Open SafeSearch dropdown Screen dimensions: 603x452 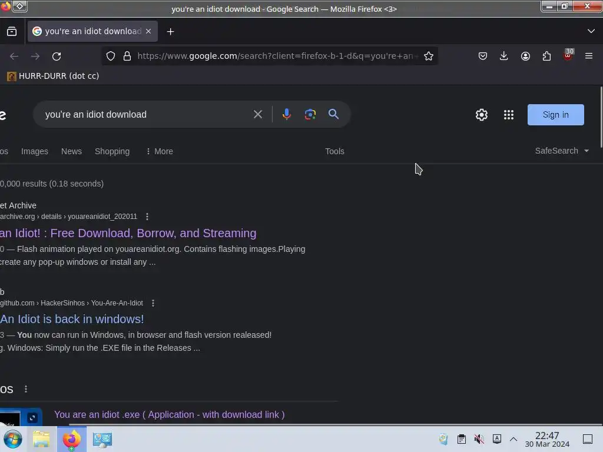[x=562, y=151]
